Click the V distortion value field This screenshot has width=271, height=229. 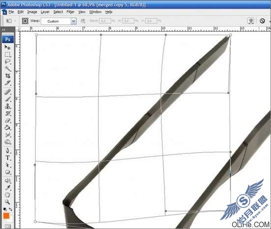(151, 21)
